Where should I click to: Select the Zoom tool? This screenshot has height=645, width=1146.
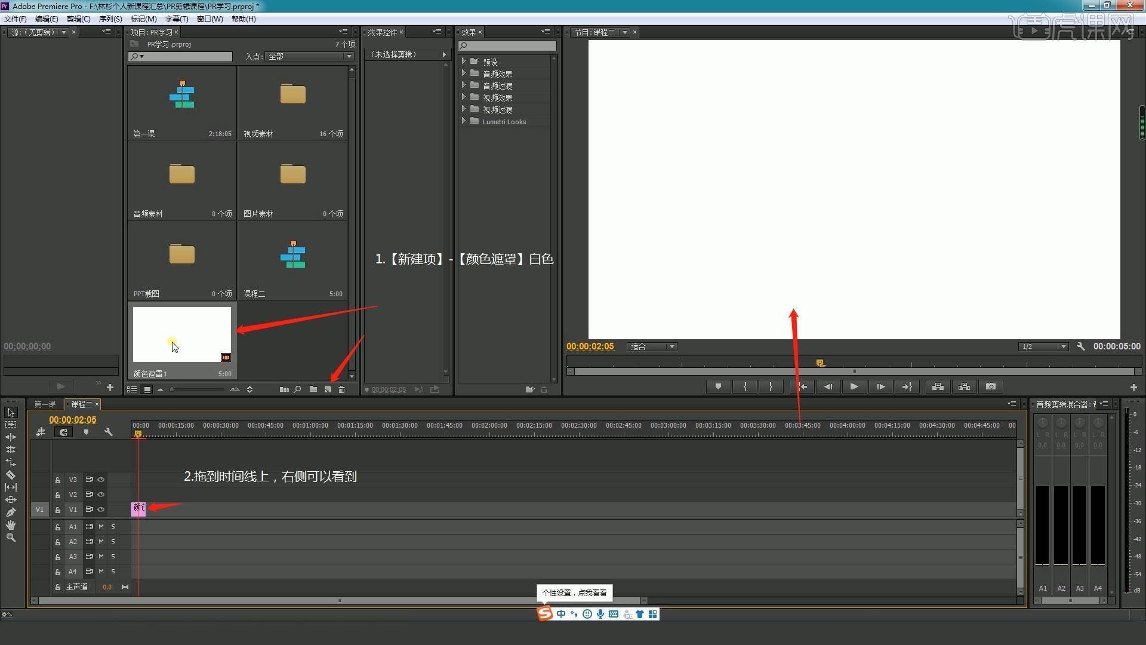(11, 537)
